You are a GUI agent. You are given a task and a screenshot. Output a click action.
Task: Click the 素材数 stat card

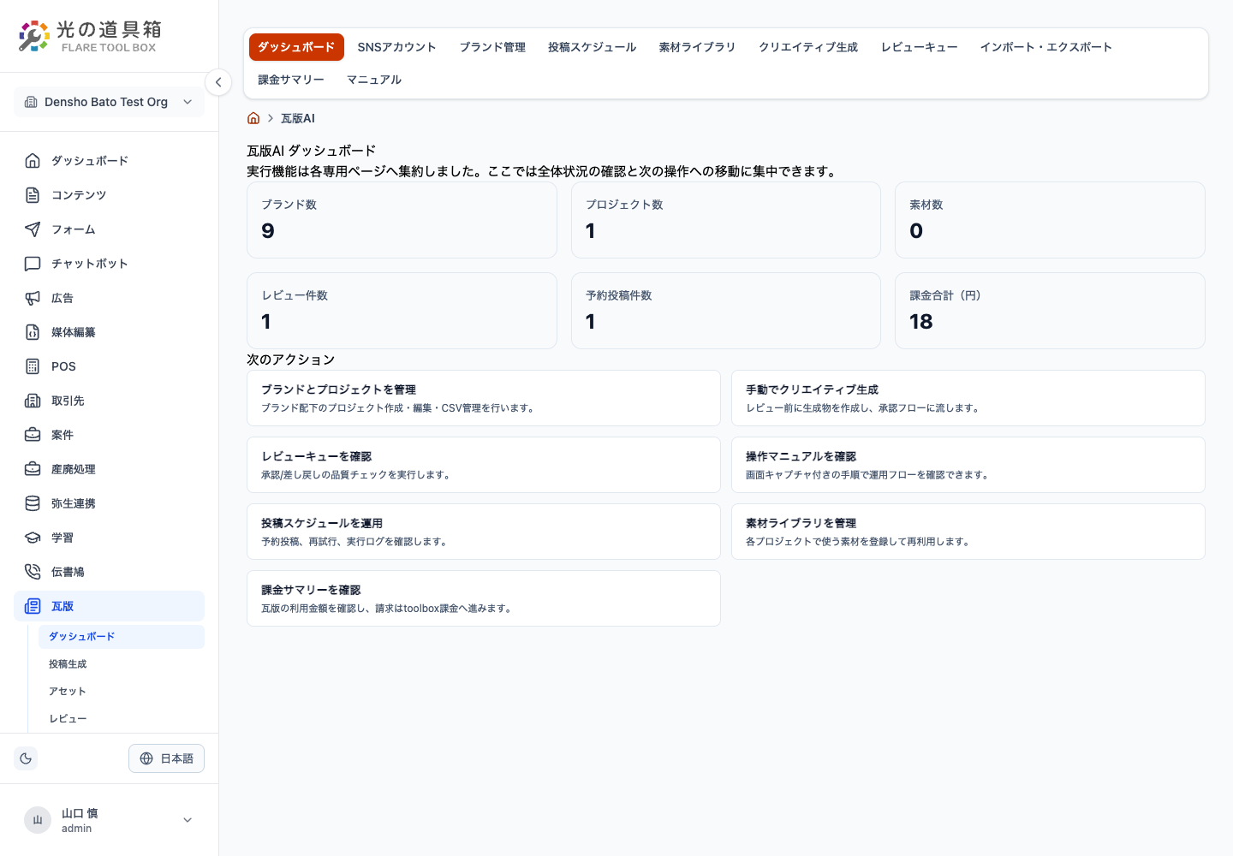tap(1050, 220)
